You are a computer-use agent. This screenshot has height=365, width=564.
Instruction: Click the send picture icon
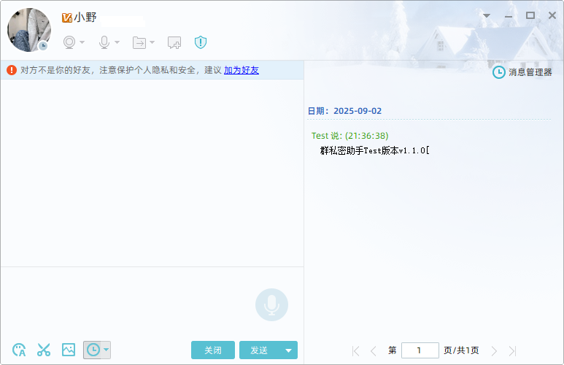(x=69, y=350)
